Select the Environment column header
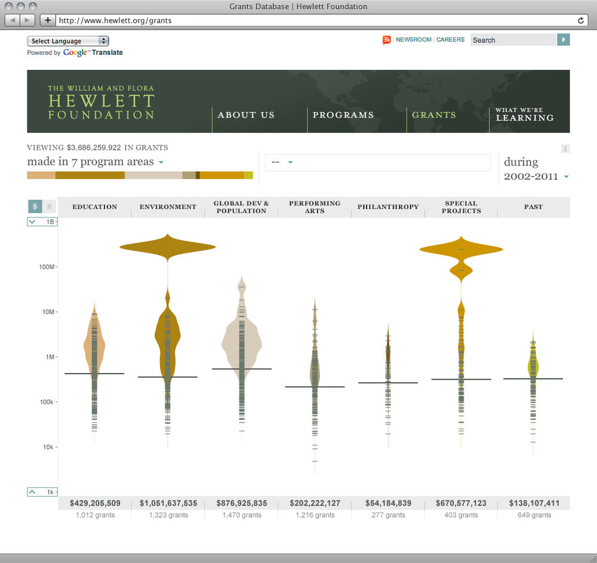The image size is (597, 563). (x=168, y=207)
